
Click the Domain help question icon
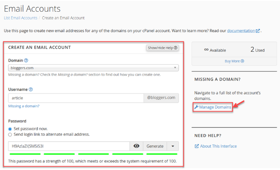[26, 60]
